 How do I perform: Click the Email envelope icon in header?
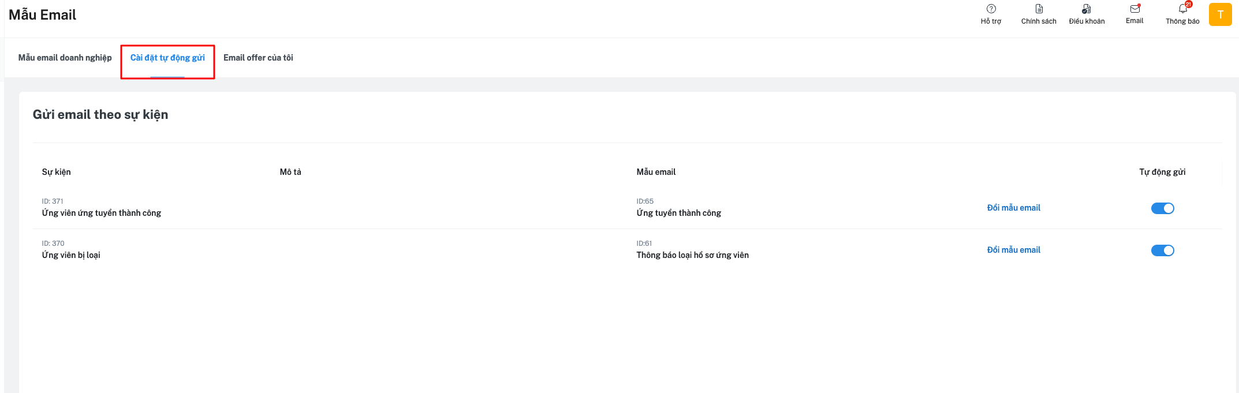(x=1134, y=9)
